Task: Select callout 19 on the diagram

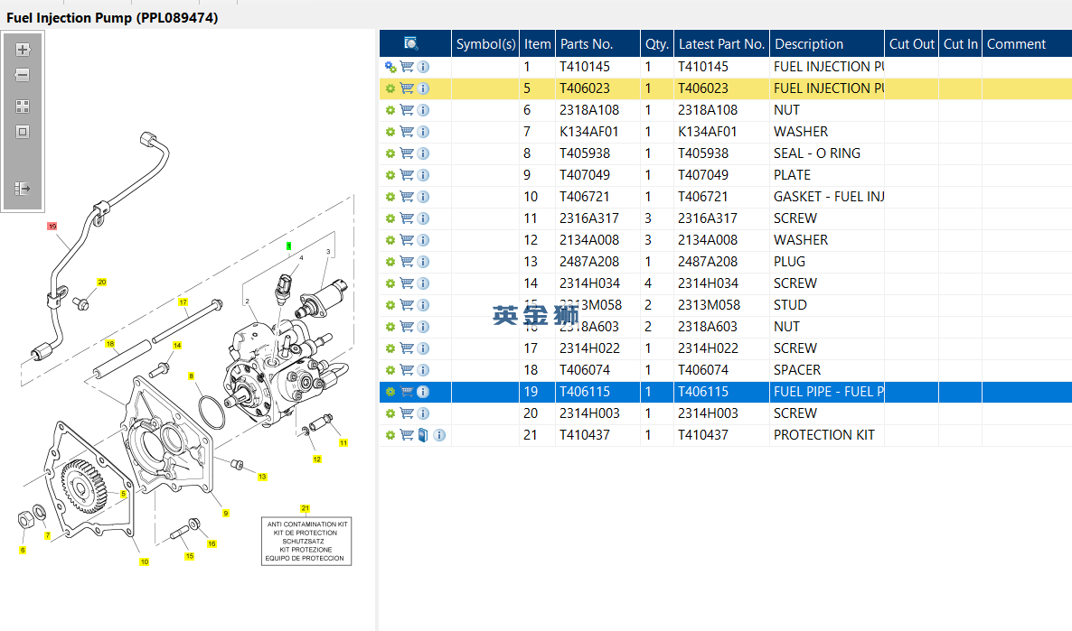Action: (x=52, y=226)
